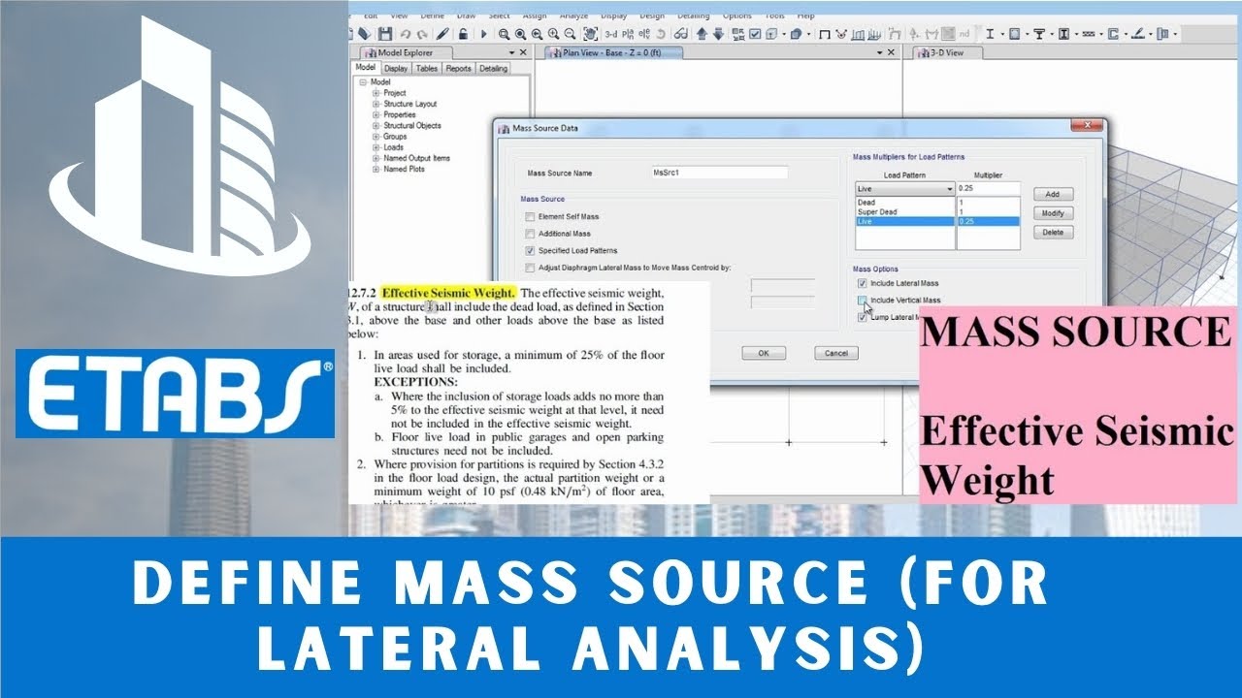The image size is (1242, 698).
Task: Click the zoom in magnifier icon
Action: pyautogui.click(x=552, y=34)
